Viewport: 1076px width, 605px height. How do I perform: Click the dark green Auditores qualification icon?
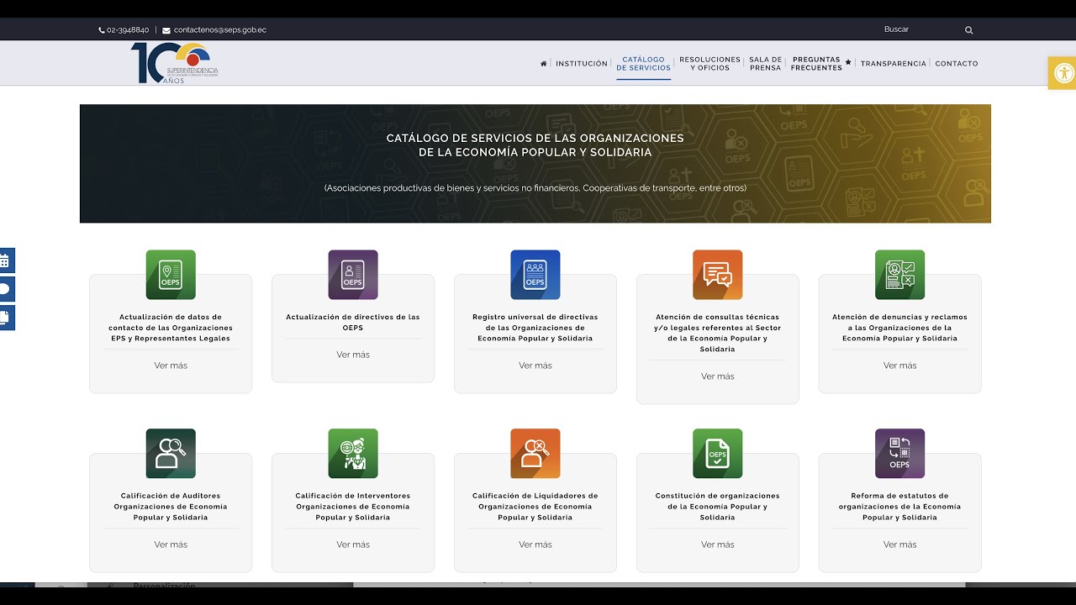[x=171, y=454]
